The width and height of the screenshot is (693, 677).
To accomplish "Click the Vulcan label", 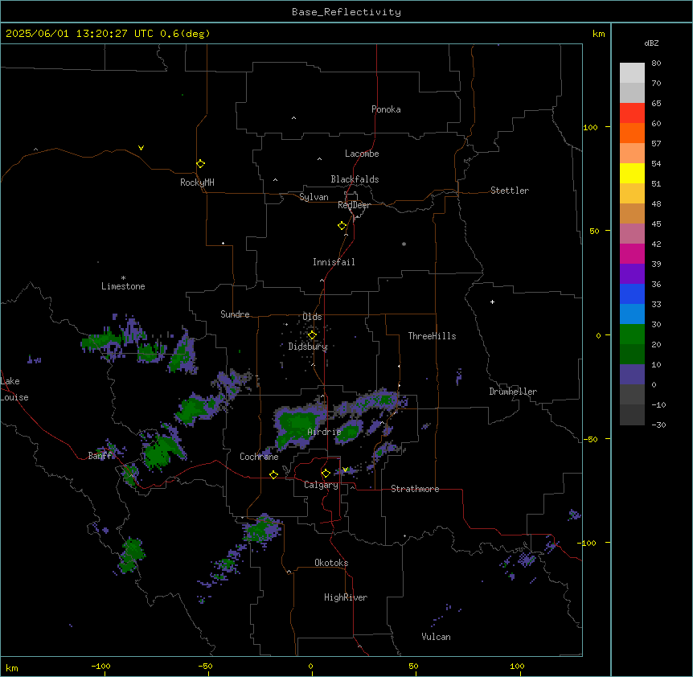I will tap(437, 637).
